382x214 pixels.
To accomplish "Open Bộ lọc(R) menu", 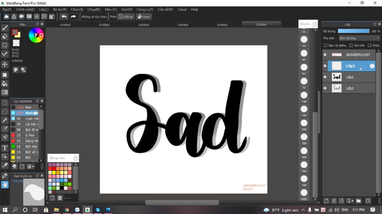I will tap(60, 9).
